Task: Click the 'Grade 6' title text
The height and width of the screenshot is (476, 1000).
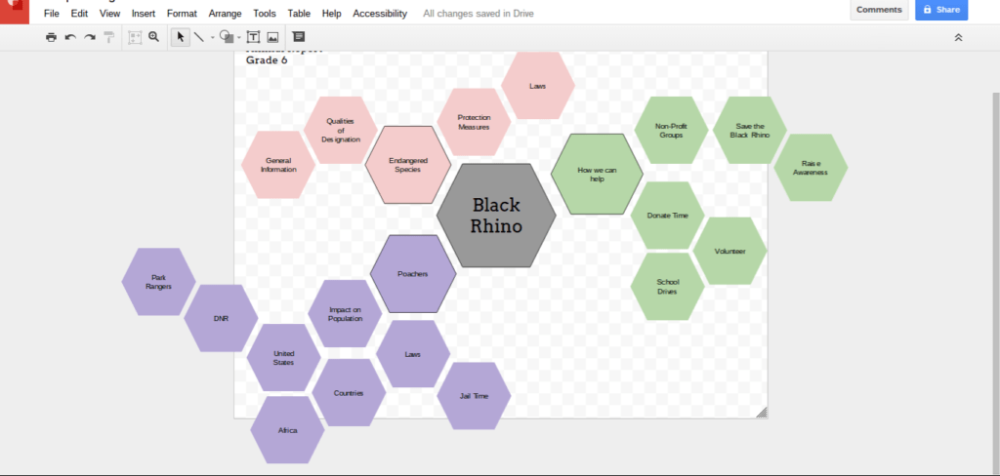Action: 267,60
